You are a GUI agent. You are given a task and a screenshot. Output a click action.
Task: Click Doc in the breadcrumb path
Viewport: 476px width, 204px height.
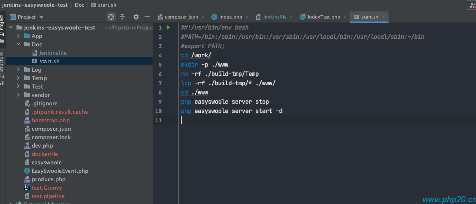pyautogui.click(x=79, y=5)
